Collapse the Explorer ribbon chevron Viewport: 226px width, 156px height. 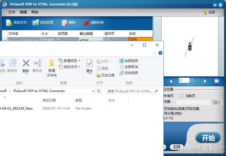(x=154, y=53)
